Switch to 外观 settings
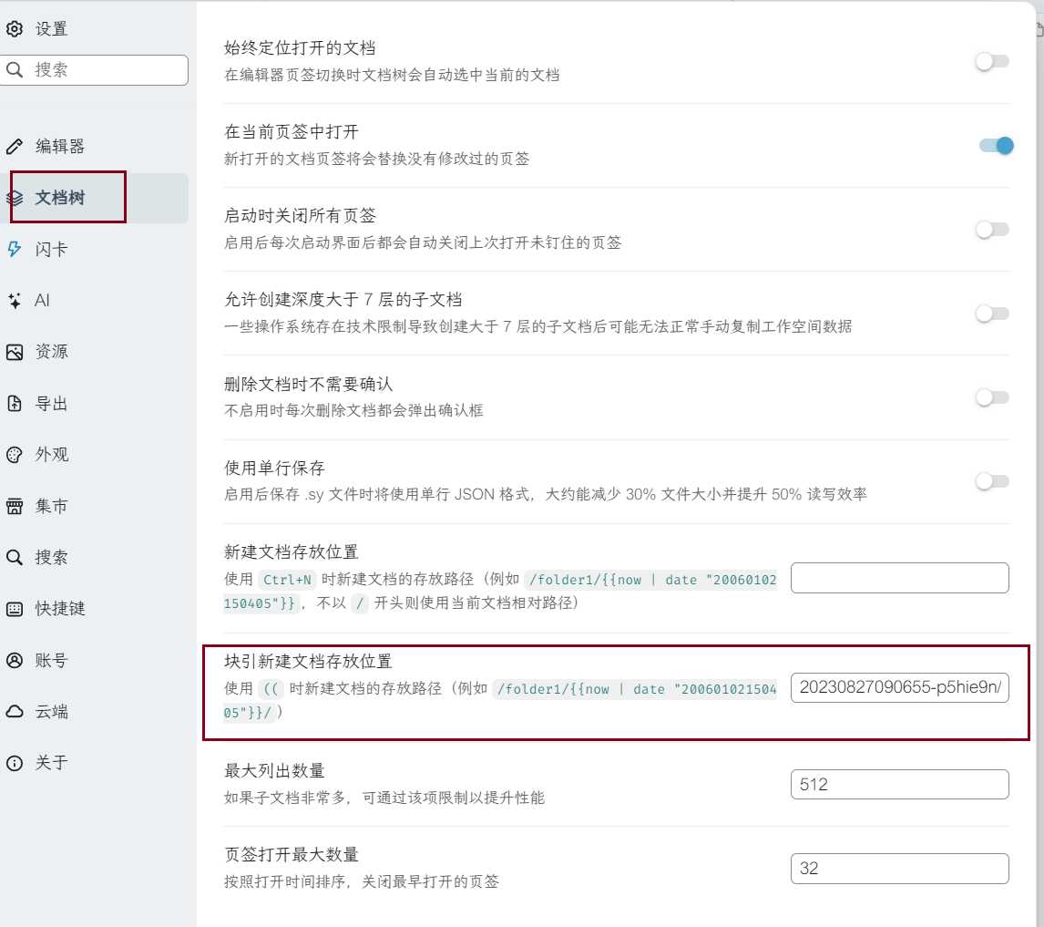 click(x=95, y=455)
